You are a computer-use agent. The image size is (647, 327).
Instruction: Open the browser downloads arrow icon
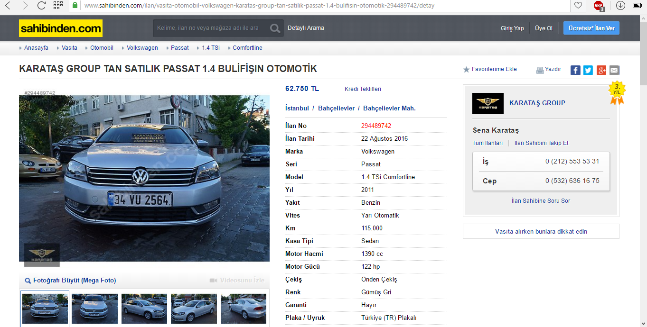point(620,6)
